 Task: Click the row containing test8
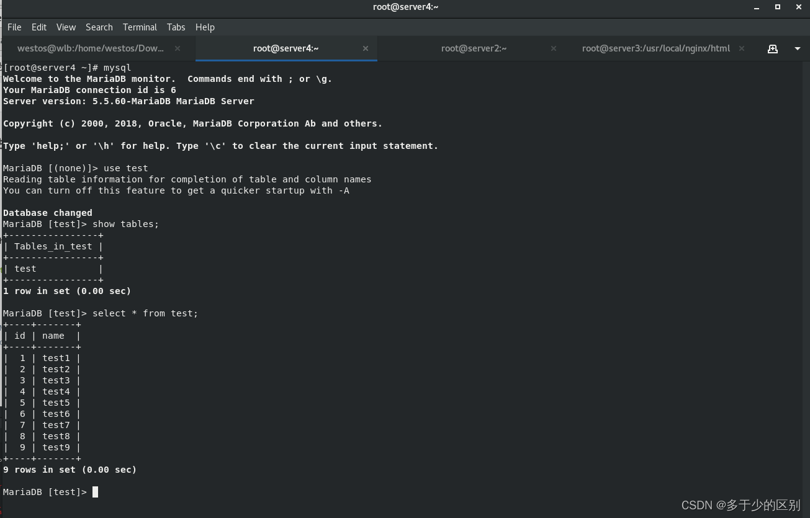point(42,436)
